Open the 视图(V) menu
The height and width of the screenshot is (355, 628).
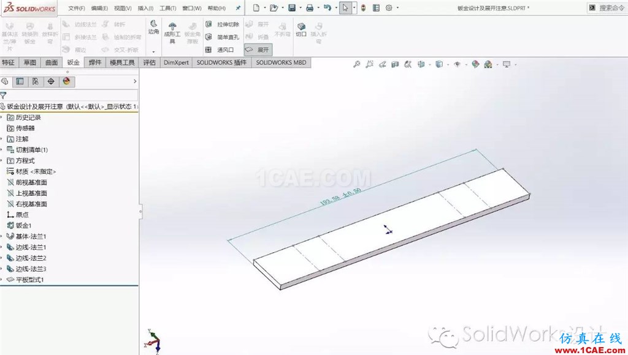(x=123, y=8)
